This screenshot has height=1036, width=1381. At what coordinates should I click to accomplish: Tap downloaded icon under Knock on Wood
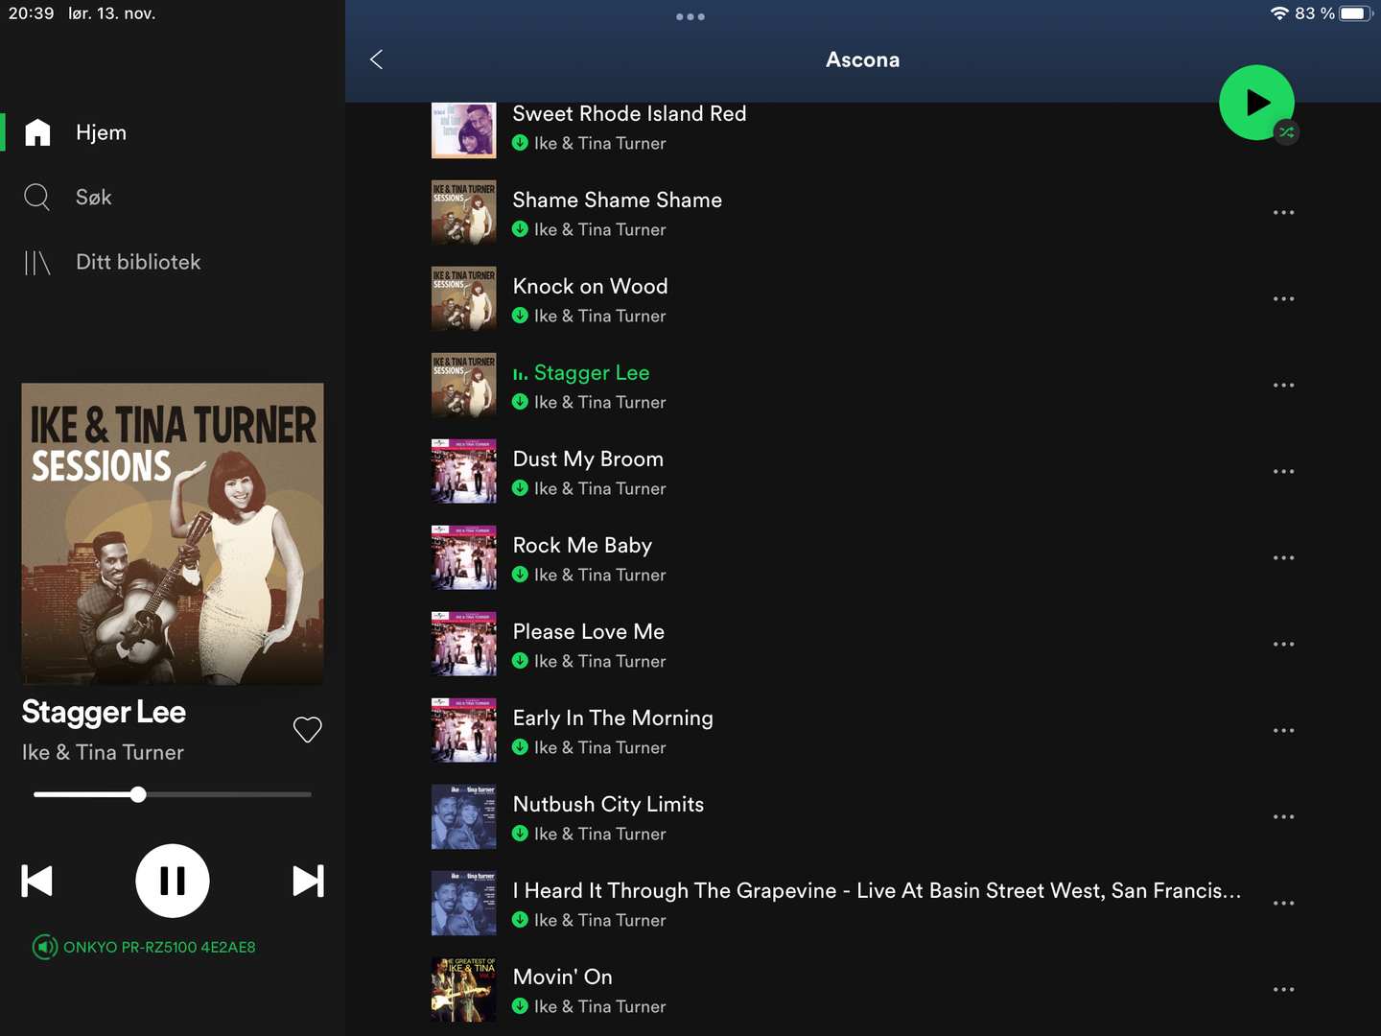coord(520,316)
